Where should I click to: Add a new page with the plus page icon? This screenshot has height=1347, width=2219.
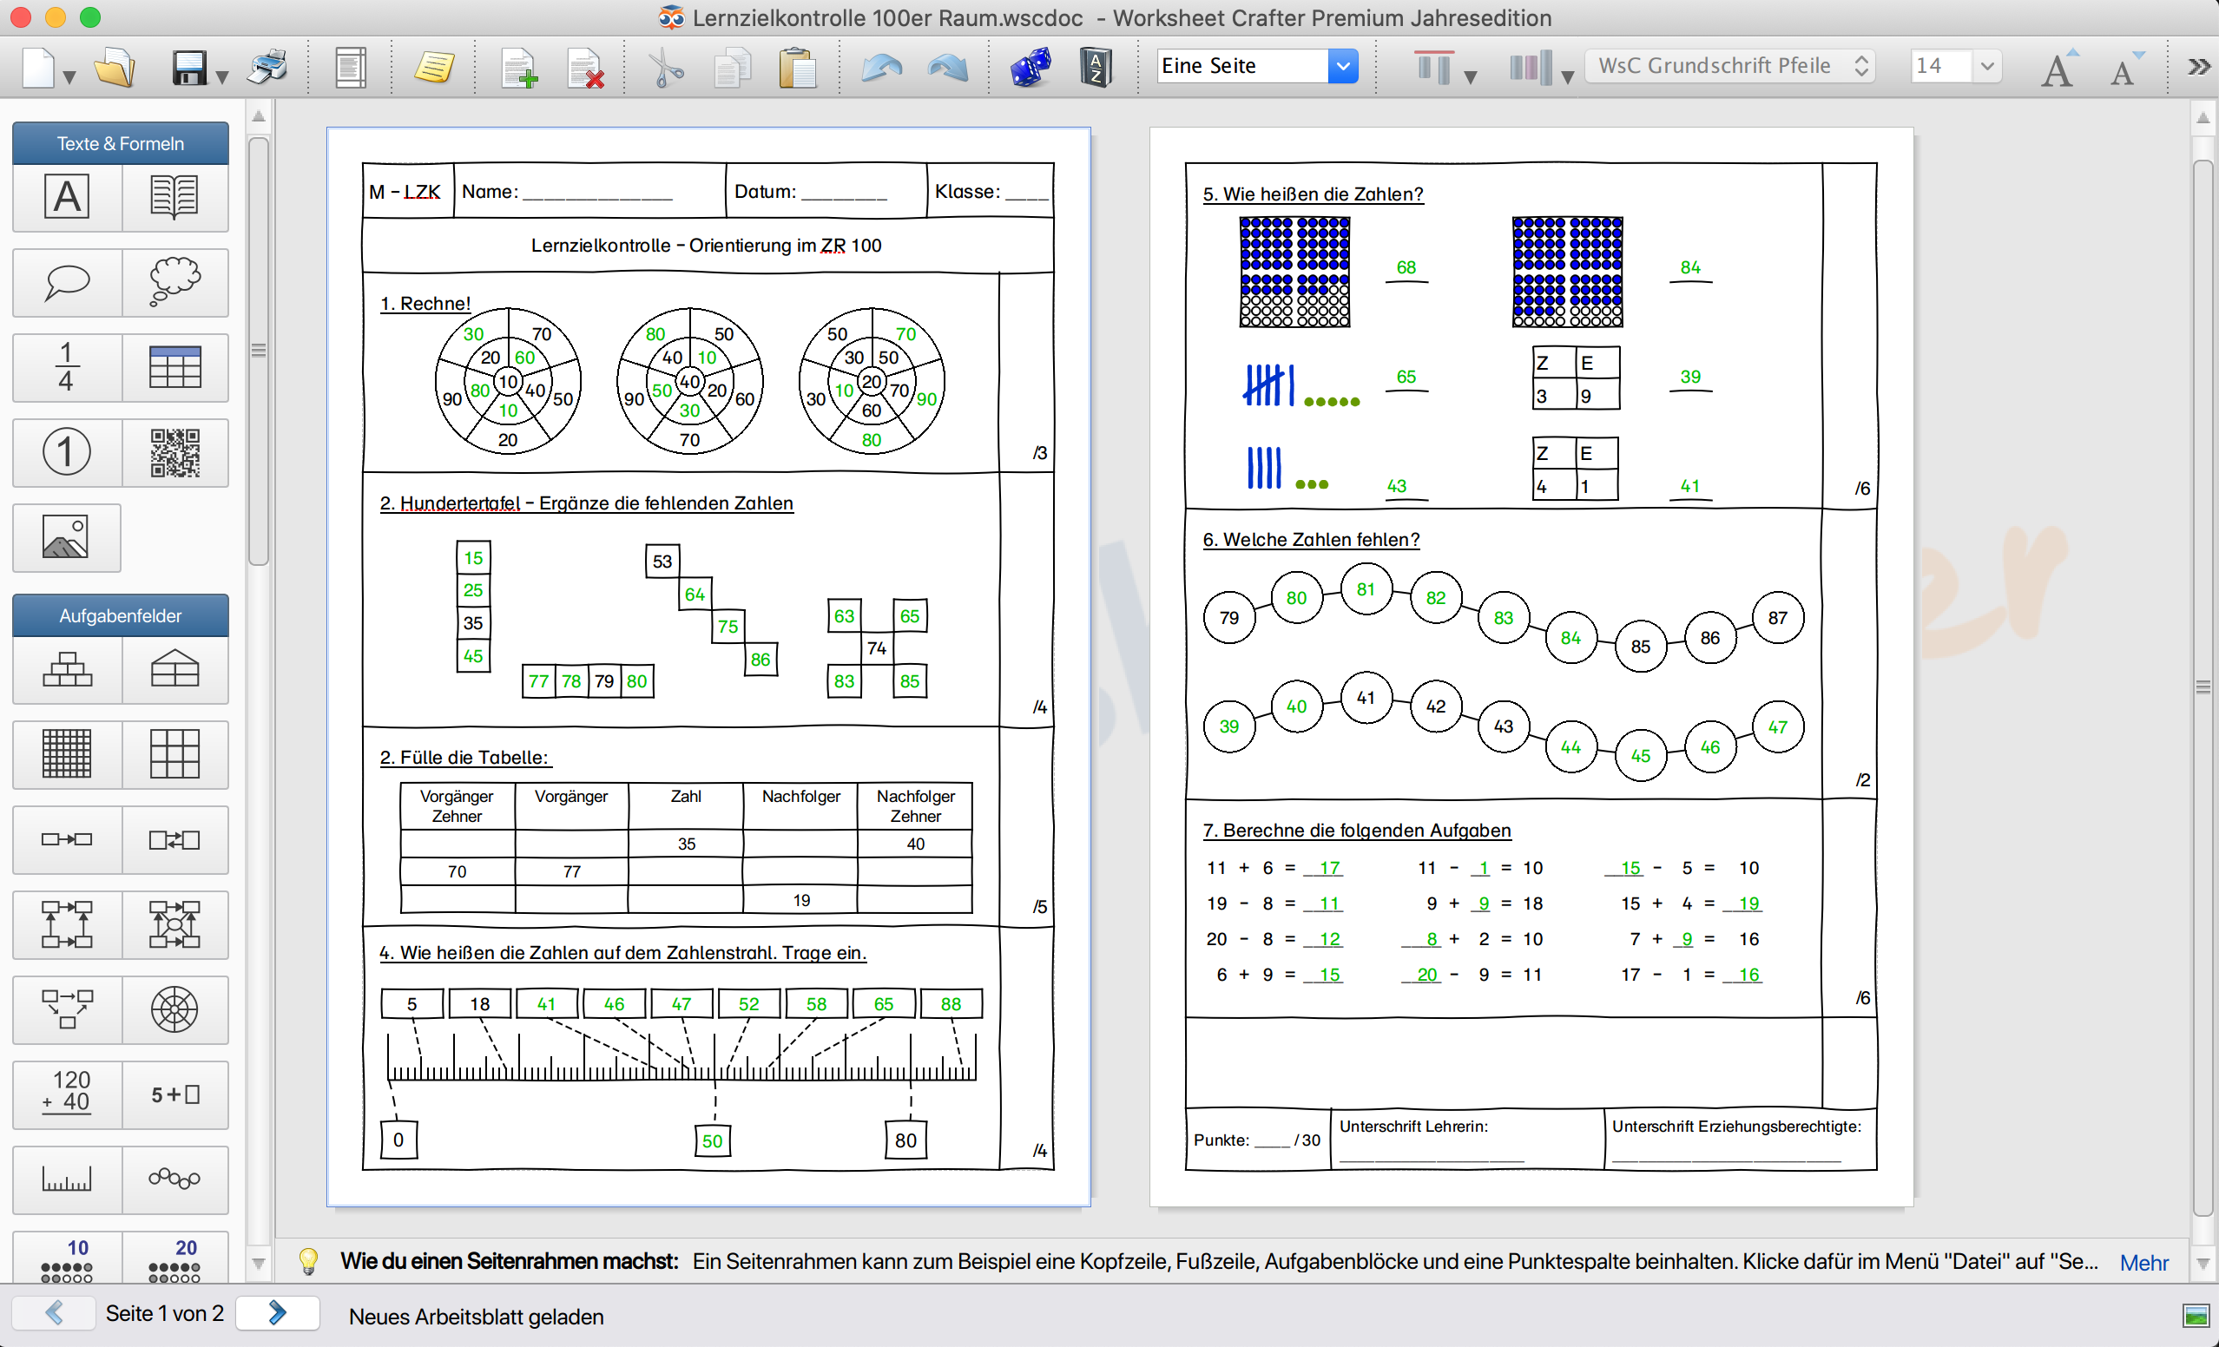pyautogui.click(x=519, y=69)
